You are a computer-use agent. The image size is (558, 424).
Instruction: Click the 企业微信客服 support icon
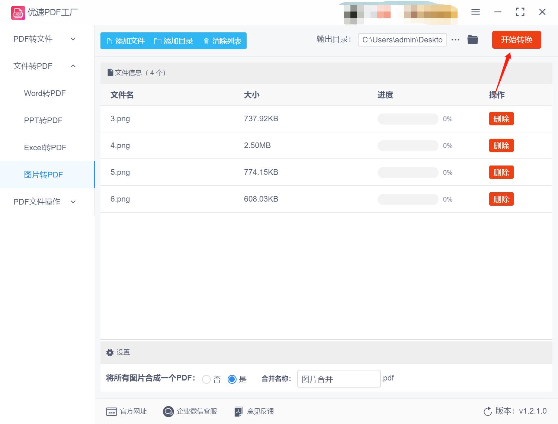click(168, 411)
